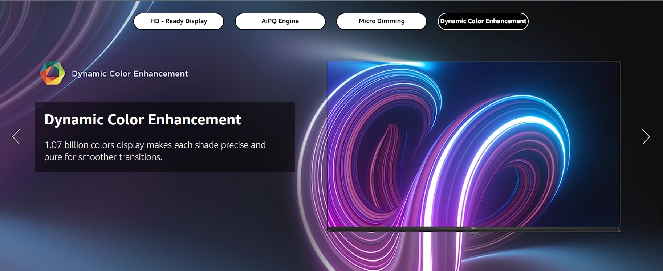Select the highlighted Dynamic Color Enhancement tab

[x=483, y=21]
